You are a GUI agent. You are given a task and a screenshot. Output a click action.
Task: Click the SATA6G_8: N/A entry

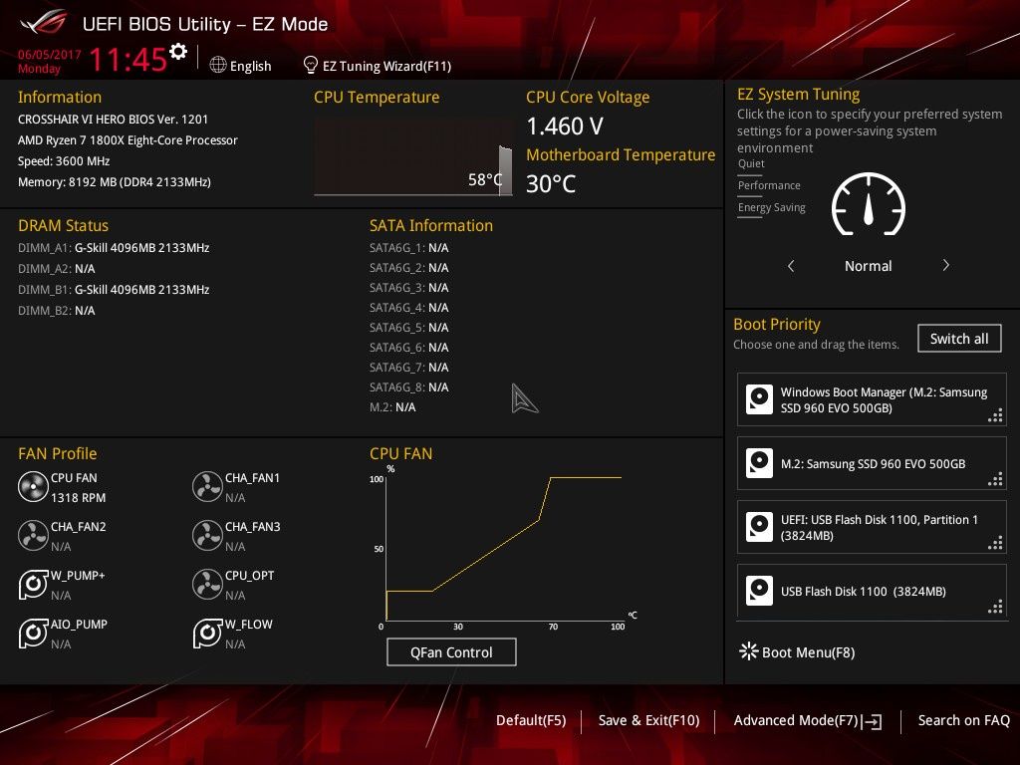tap(409, 387)
